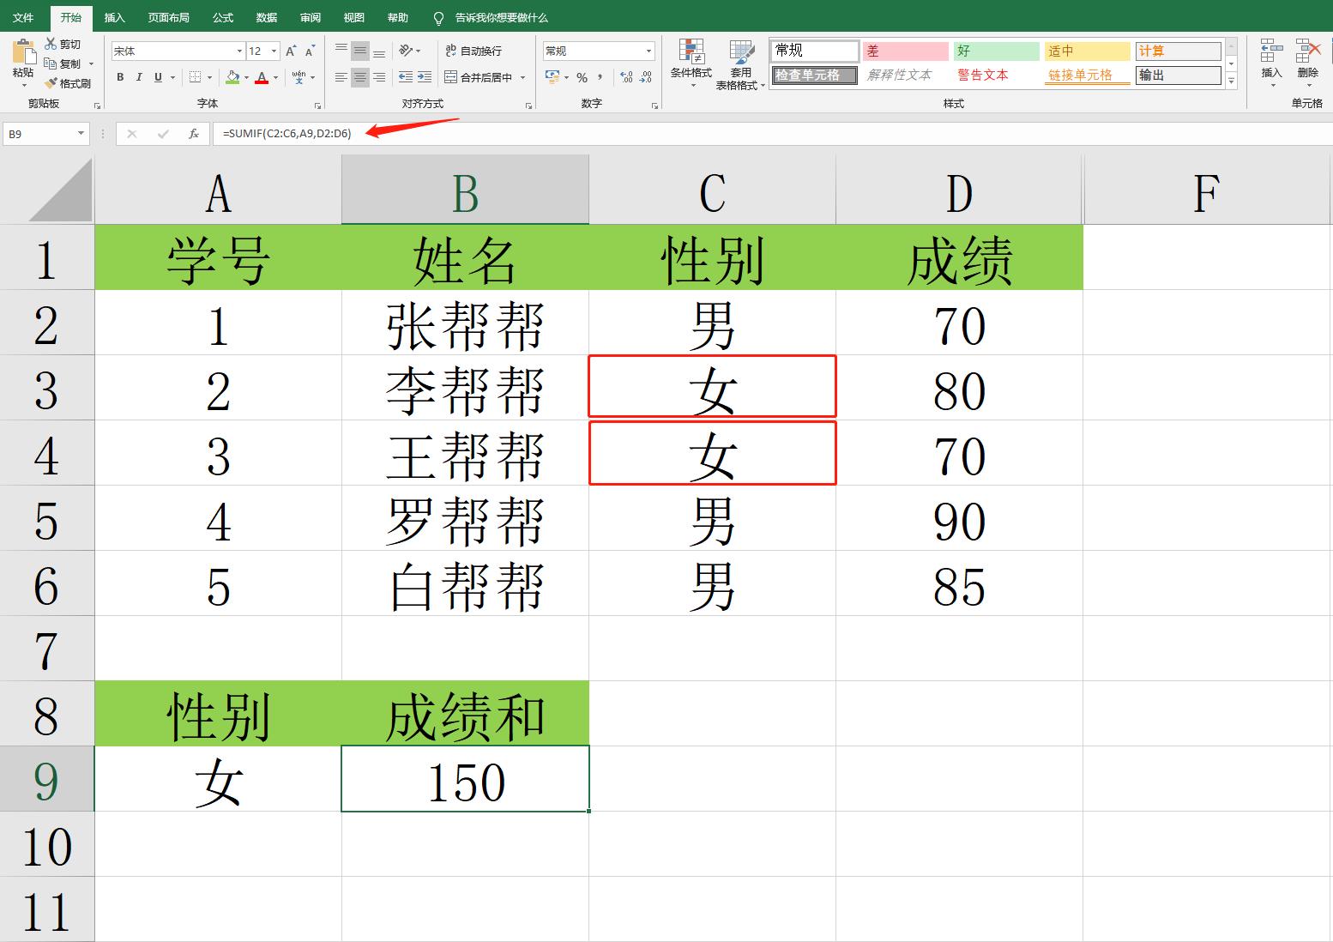Toggle center horizontal alignment

360,77
